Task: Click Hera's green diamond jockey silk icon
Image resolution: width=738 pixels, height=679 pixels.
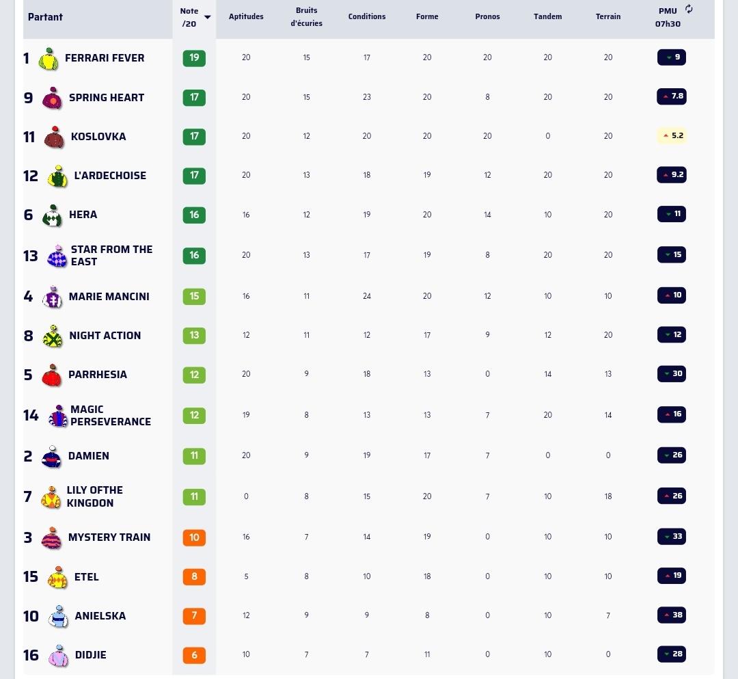Action: (x=52, y=215)
